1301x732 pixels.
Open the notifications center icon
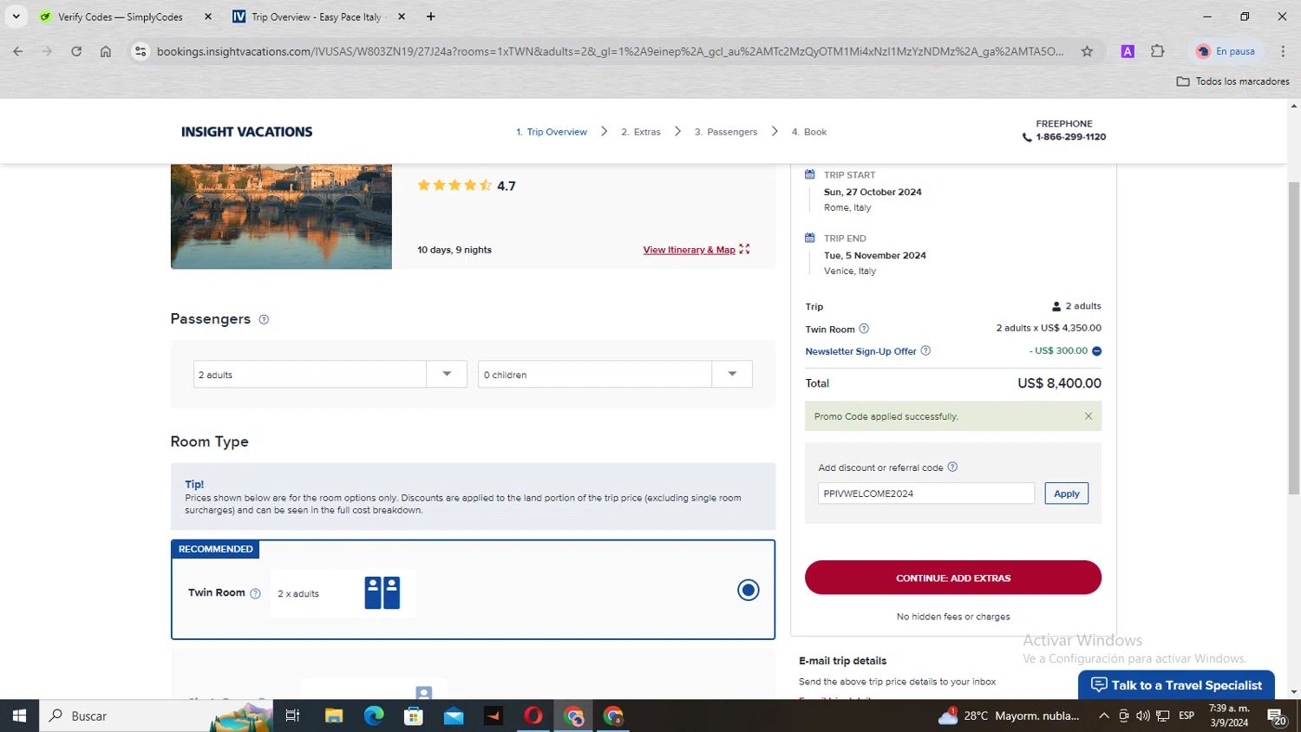pyautogui.click(x=1277, y=716)
